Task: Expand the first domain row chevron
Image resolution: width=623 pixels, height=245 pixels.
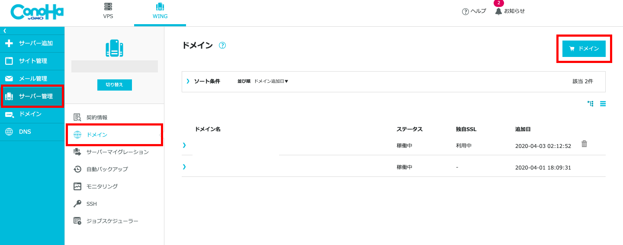Action: coord(184,145)
